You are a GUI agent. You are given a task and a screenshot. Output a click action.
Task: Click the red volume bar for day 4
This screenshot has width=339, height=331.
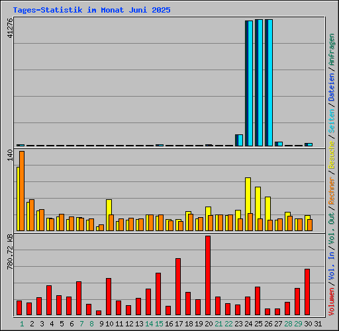(49, 300)
